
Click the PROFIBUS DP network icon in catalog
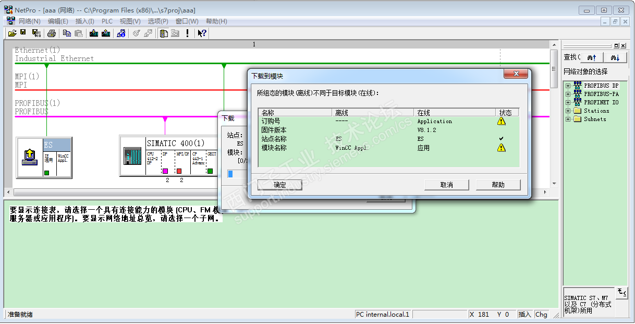[578, 86]
